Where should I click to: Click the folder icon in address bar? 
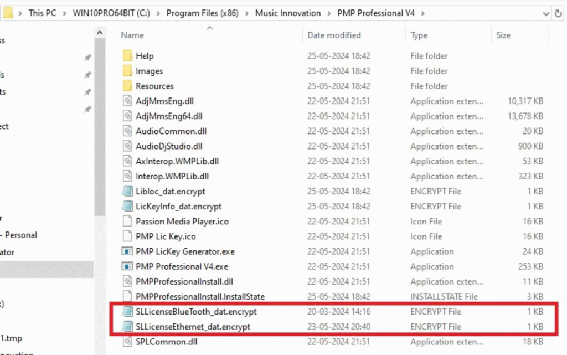[8, 13]
